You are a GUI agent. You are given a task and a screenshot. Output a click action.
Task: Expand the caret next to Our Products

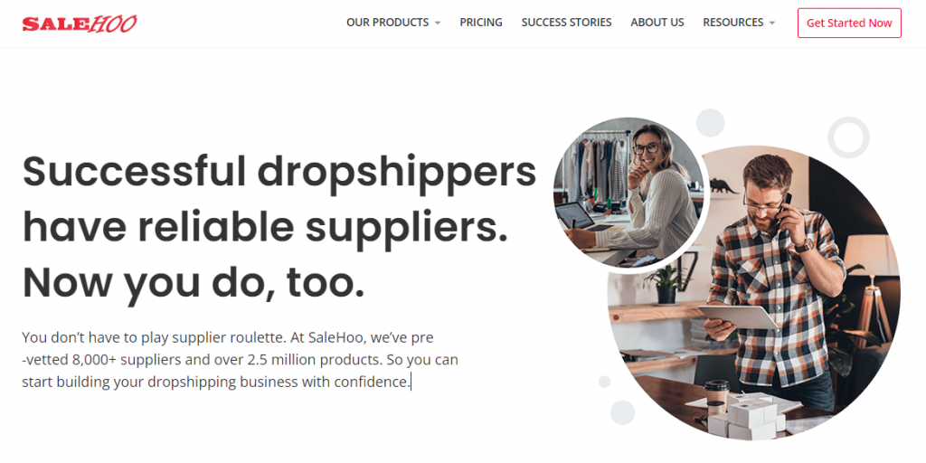point(438,23)
